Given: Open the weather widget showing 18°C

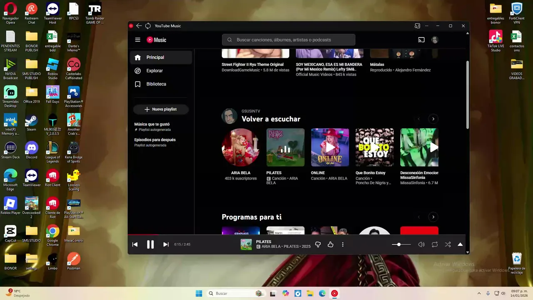Looking at the screenshot, I should (x=17, y=293).
